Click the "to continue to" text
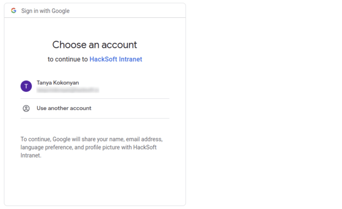 [x=68, y=59]
